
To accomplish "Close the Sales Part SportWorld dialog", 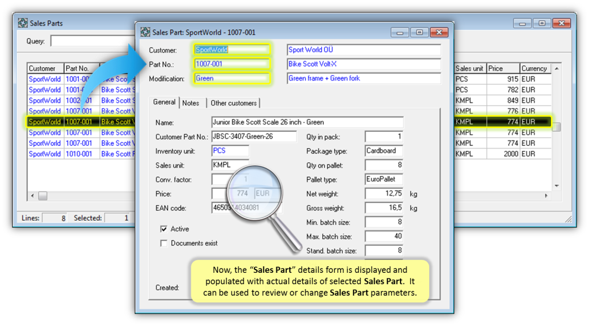I will pyautogui.click(x=438, y=32).
